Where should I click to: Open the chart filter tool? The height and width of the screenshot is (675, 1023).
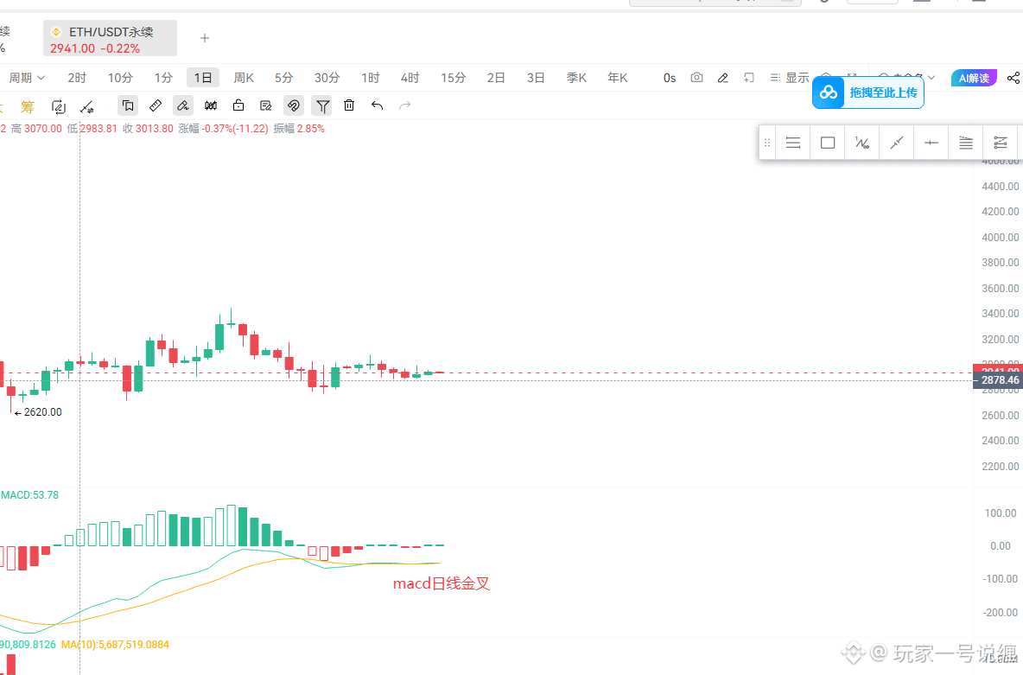321,105
